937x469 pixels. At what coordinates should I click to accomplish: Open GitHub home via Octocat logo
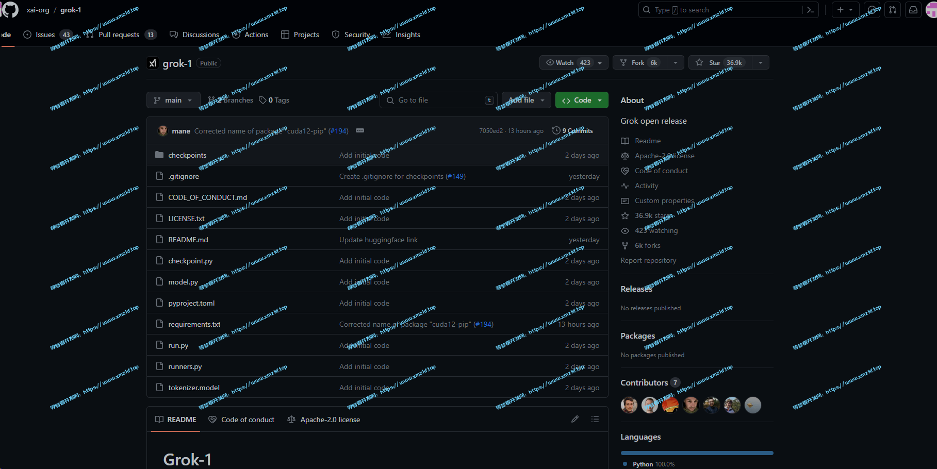pyautogui.click(x=10, y=10)
